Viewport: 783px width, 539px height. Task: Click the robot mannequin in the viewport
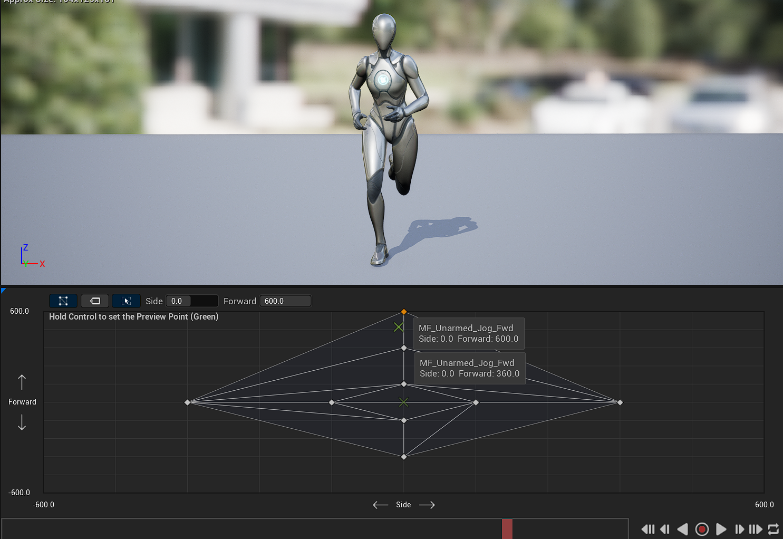389,140
